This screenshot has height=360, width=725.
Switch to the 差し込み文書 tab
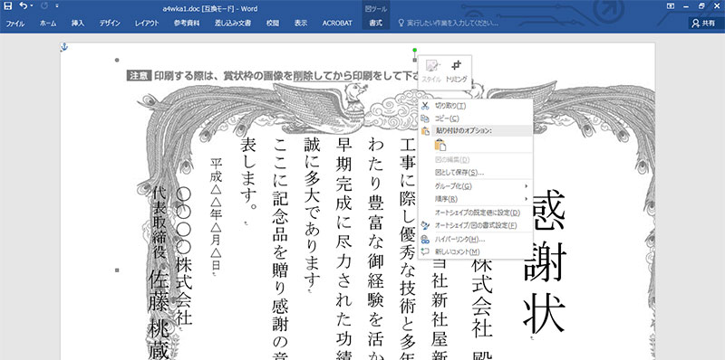233,24
